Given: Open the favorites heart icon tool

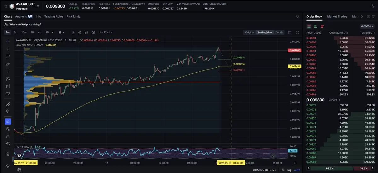Looking at the screenshot, I should point(8,94).
